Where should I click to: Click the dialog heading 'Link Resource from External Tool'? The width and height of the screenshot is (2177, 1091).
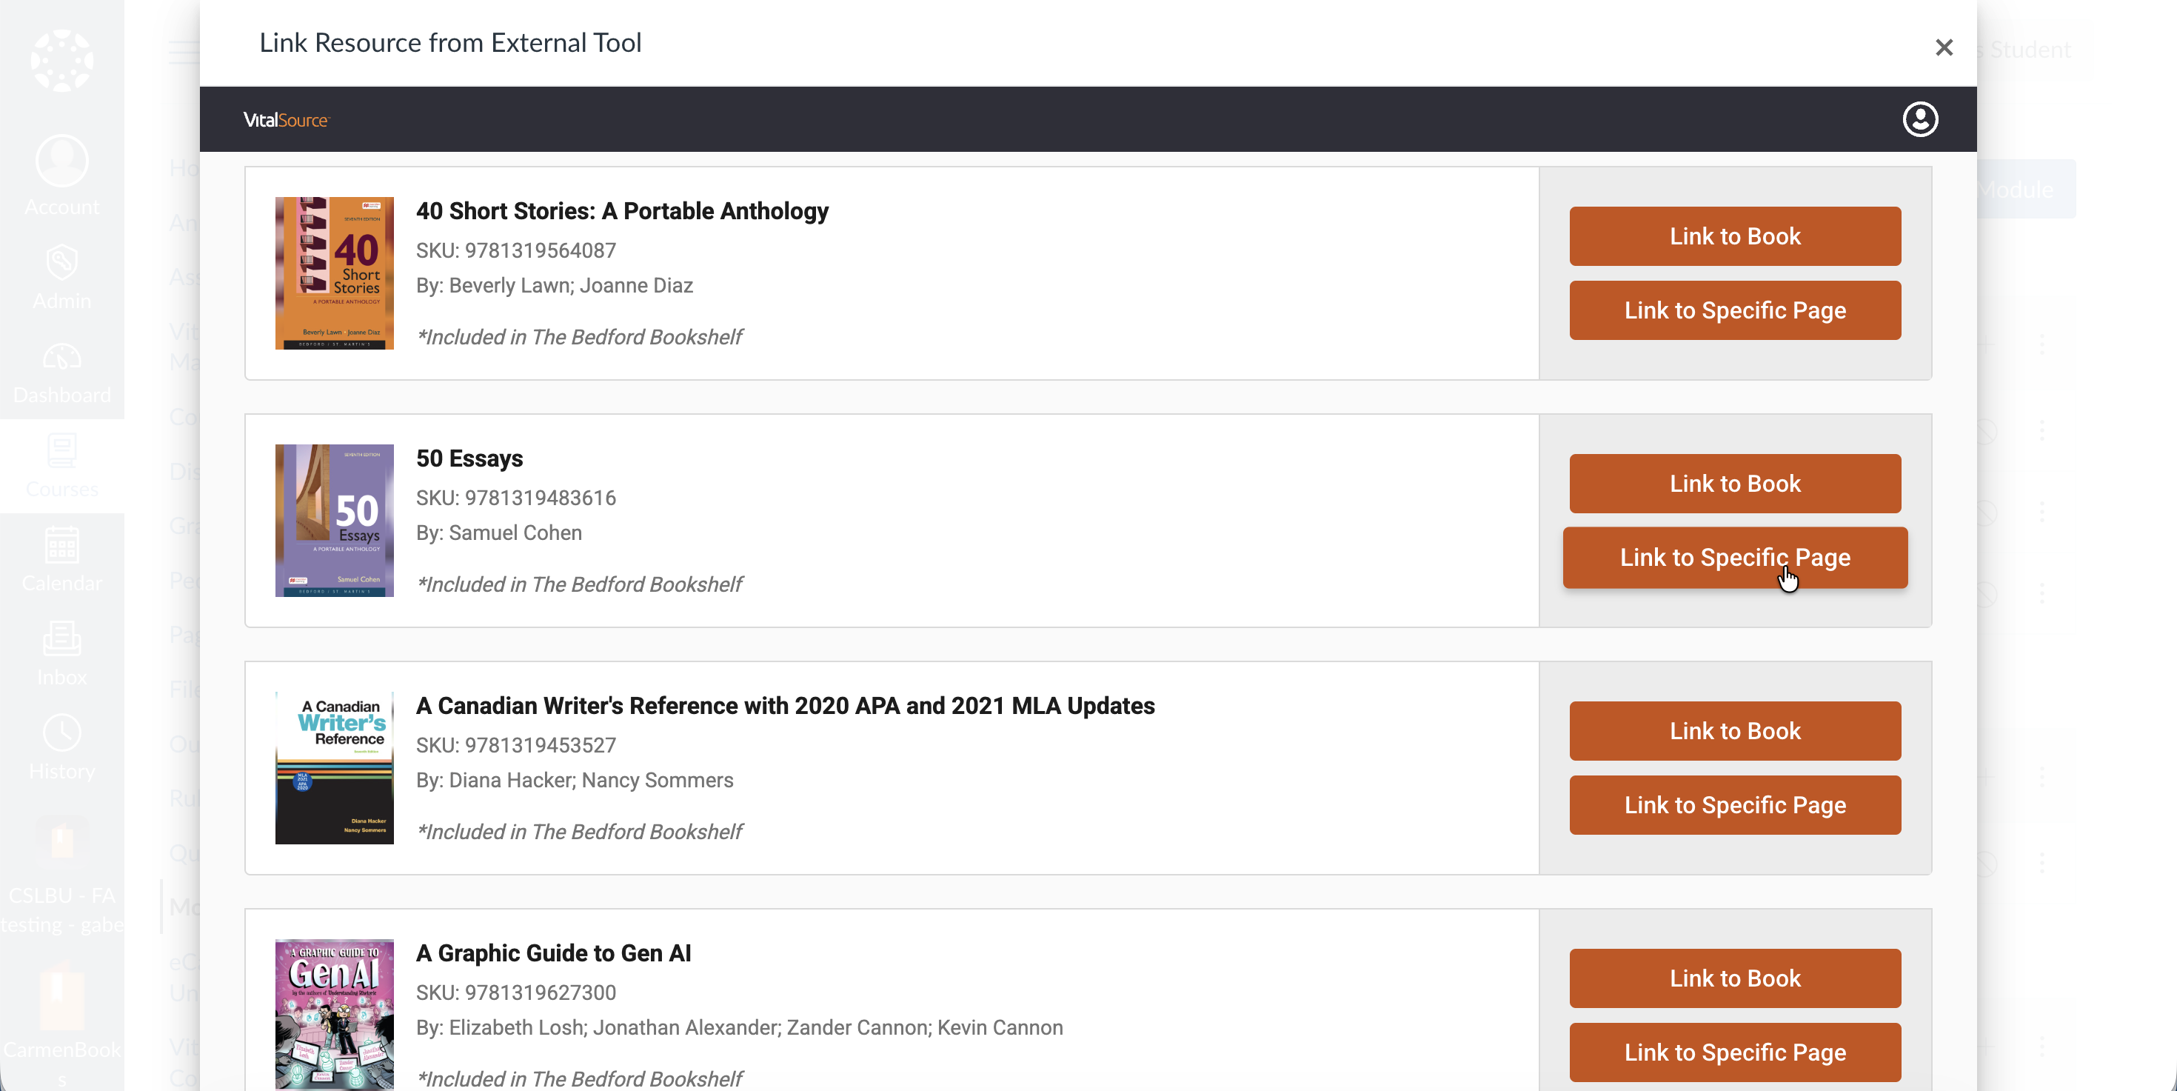click(450, 43)
